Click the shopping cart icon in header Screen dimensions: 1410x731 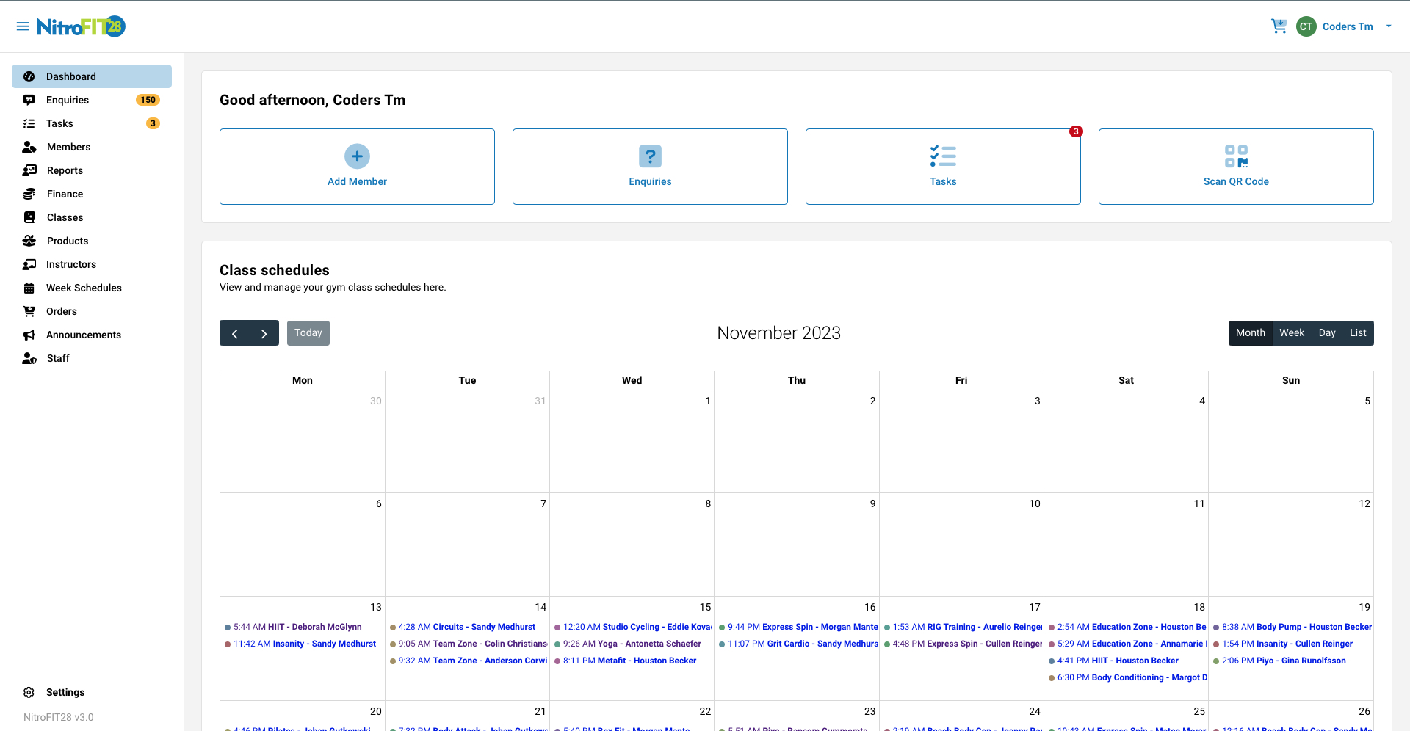pyautogui.click(x=1279, y=26)
